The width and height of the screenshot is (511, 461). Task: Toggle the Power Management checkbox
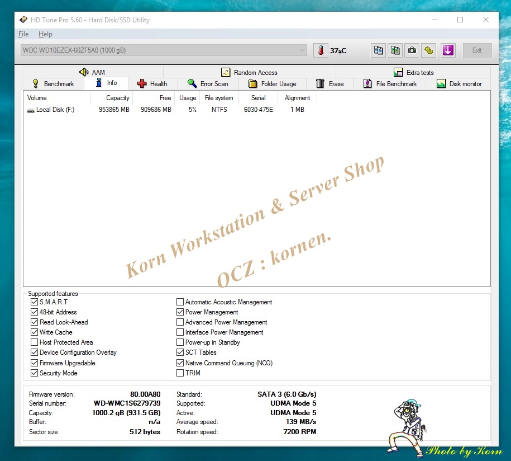tap(180, 312)
